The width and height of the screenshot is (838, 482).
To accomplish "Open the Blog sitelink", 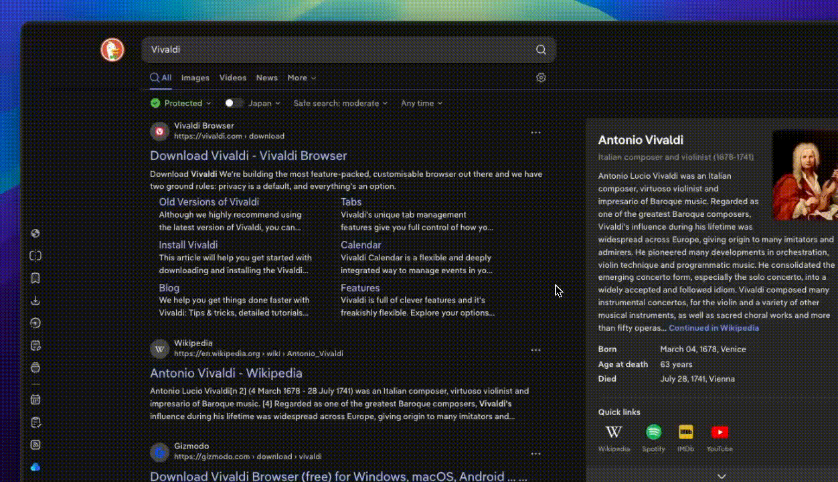I will [169, 288].
